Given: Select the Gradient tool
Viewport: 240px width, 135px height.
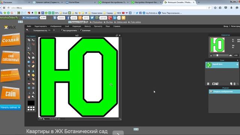Looking at the screenshot, I should tap(29, 62).
